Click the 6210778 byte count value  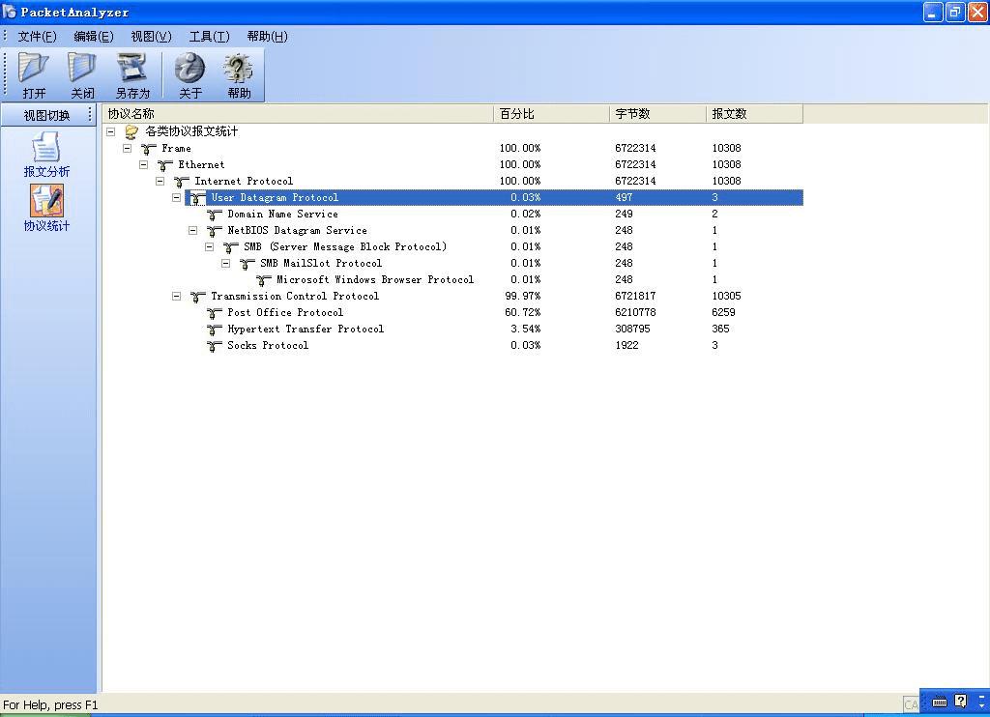[635, 312]
